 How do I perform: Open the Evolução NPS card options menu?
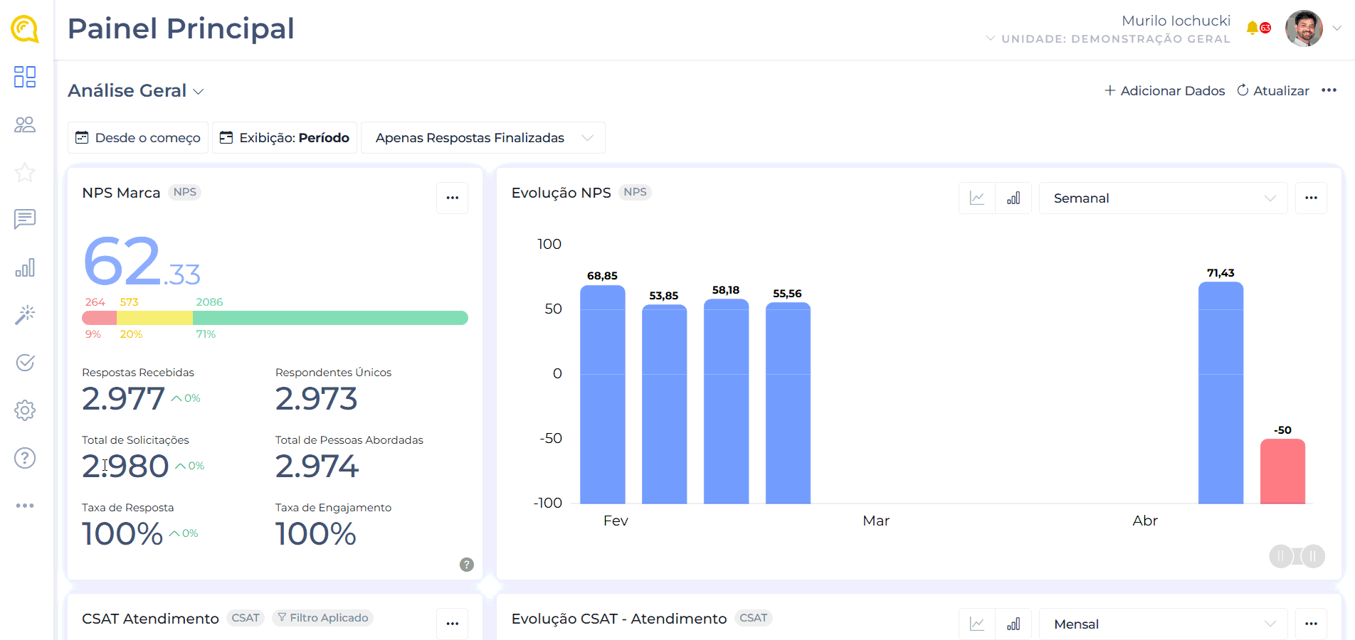tap(1311, 198)
